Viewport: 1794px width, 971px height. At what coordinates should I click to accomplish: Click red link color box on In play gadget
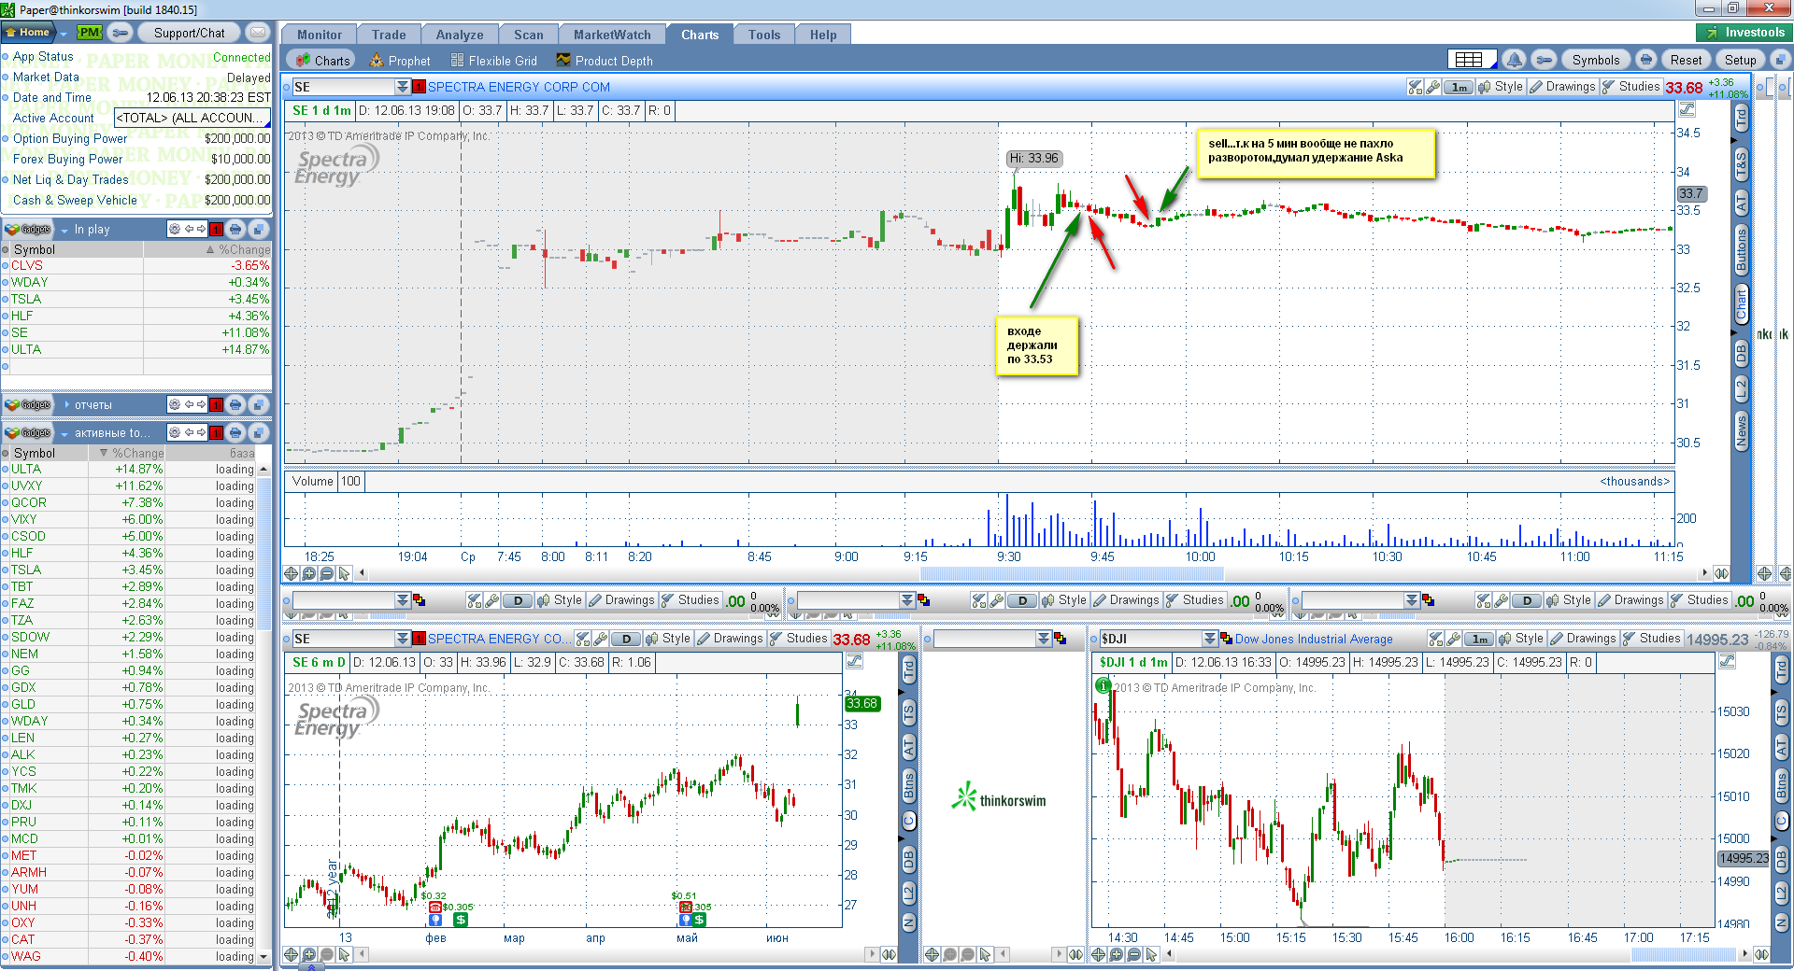coord(216,229)
